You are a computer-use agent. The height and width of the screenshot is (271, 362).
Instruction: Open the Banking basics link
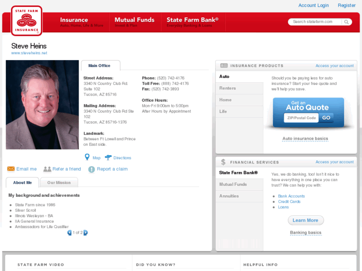coord(305,233)
